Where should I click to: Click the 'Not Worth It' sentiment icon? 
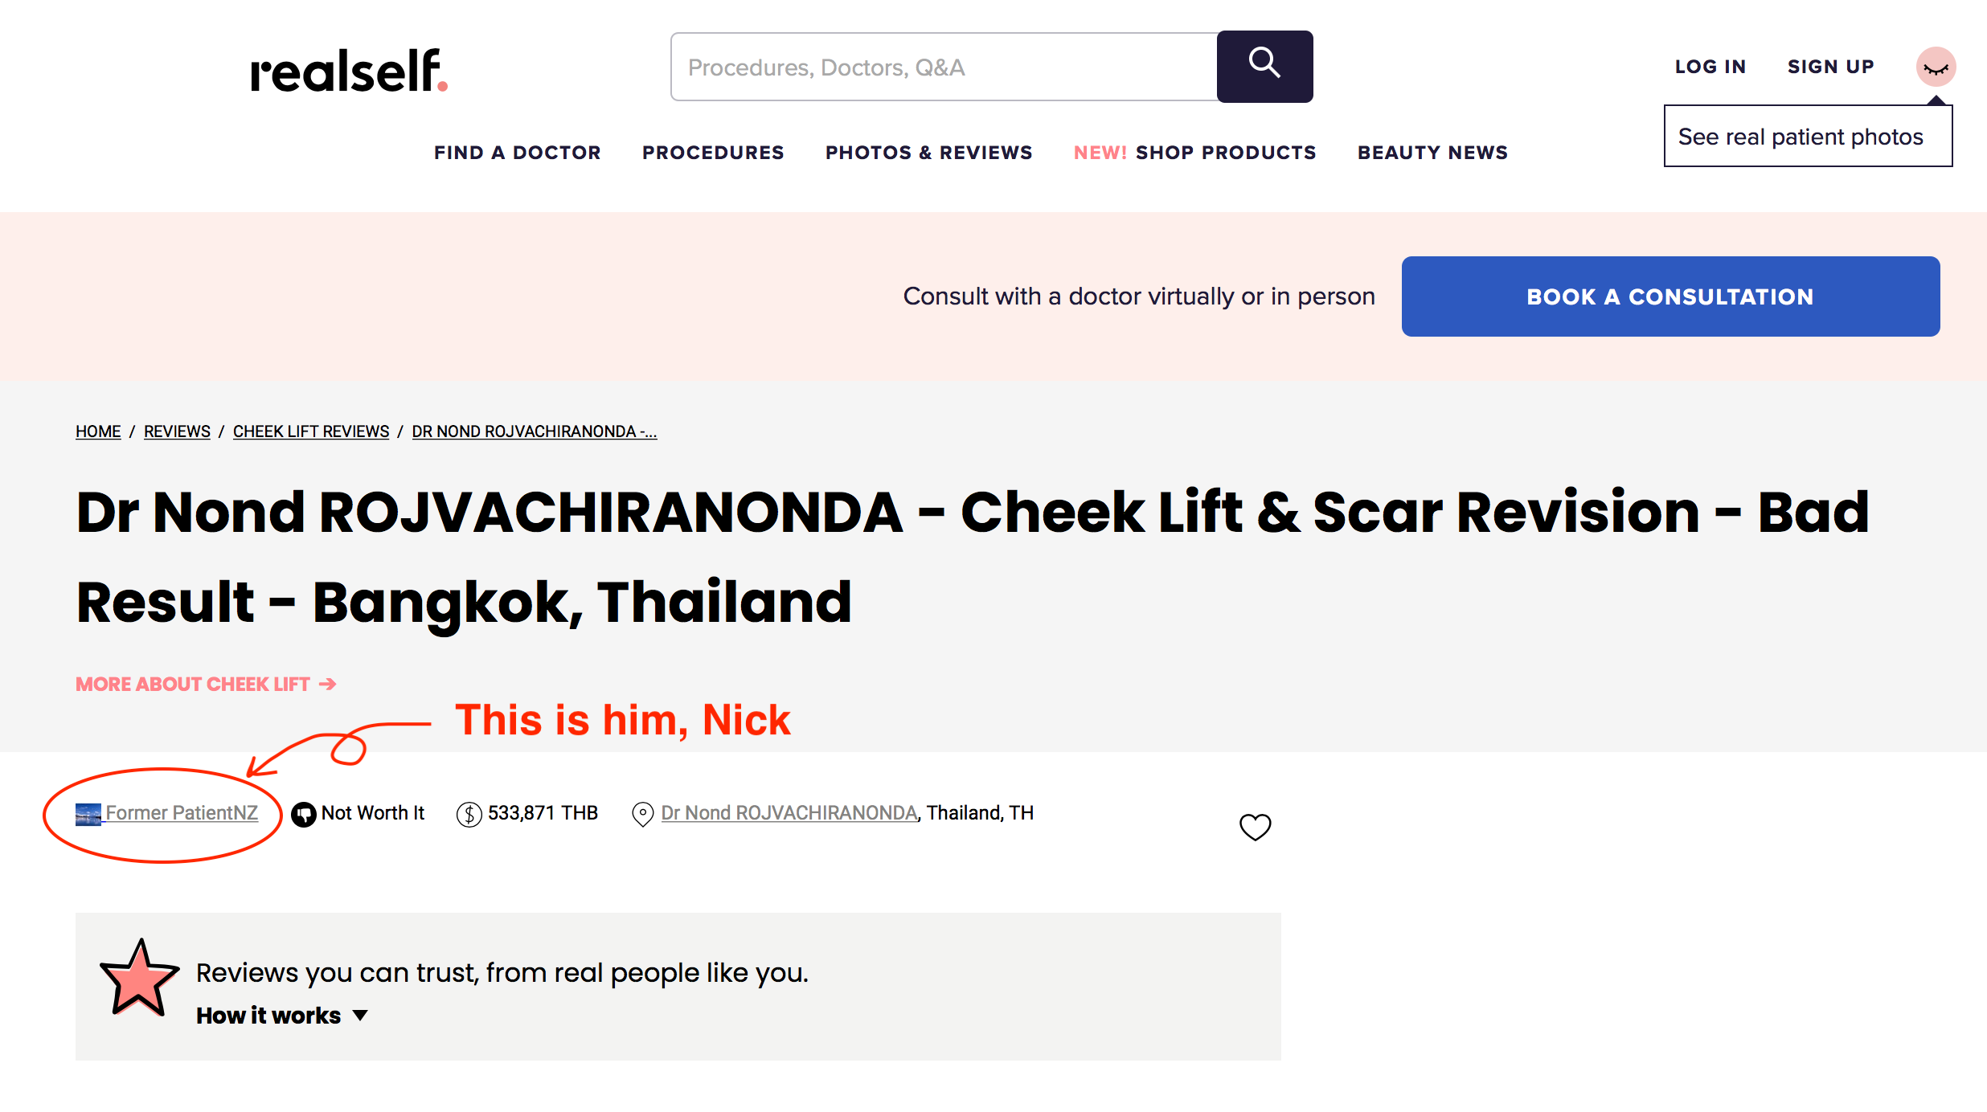[303, 812]
